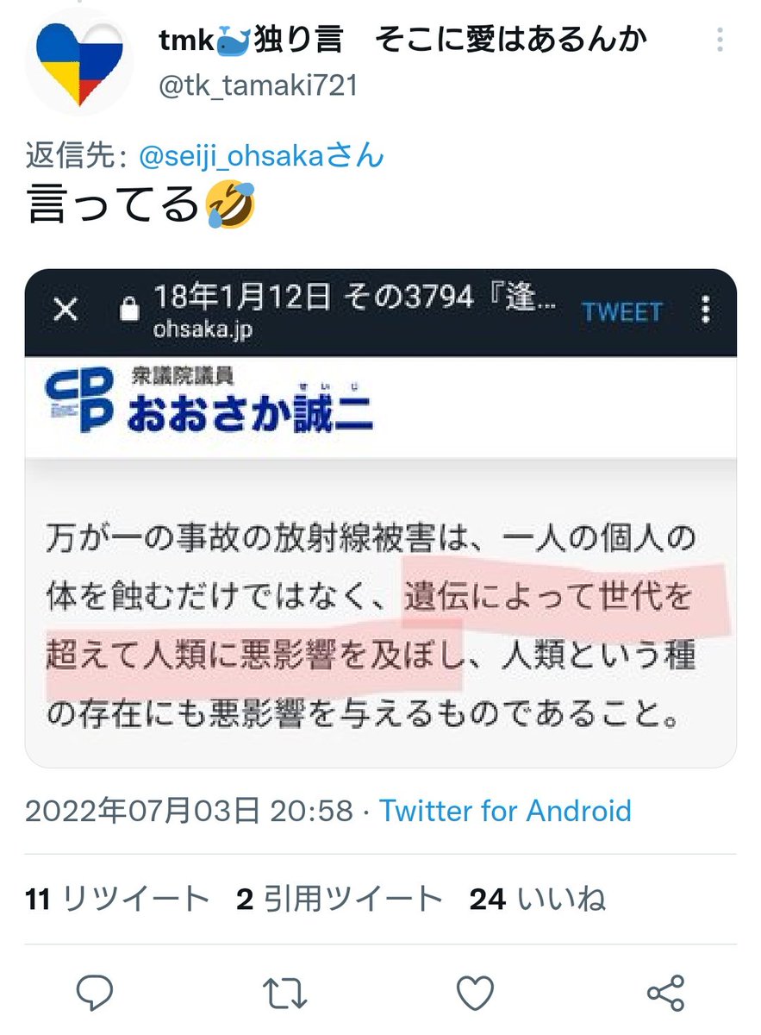Open the share icon

[x=664, y=994]
